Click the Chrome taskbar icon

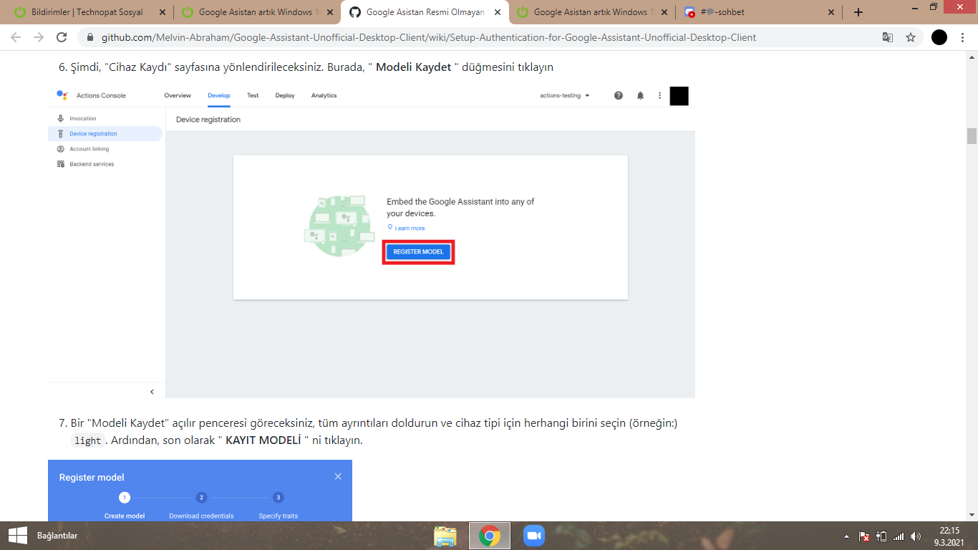490,536
